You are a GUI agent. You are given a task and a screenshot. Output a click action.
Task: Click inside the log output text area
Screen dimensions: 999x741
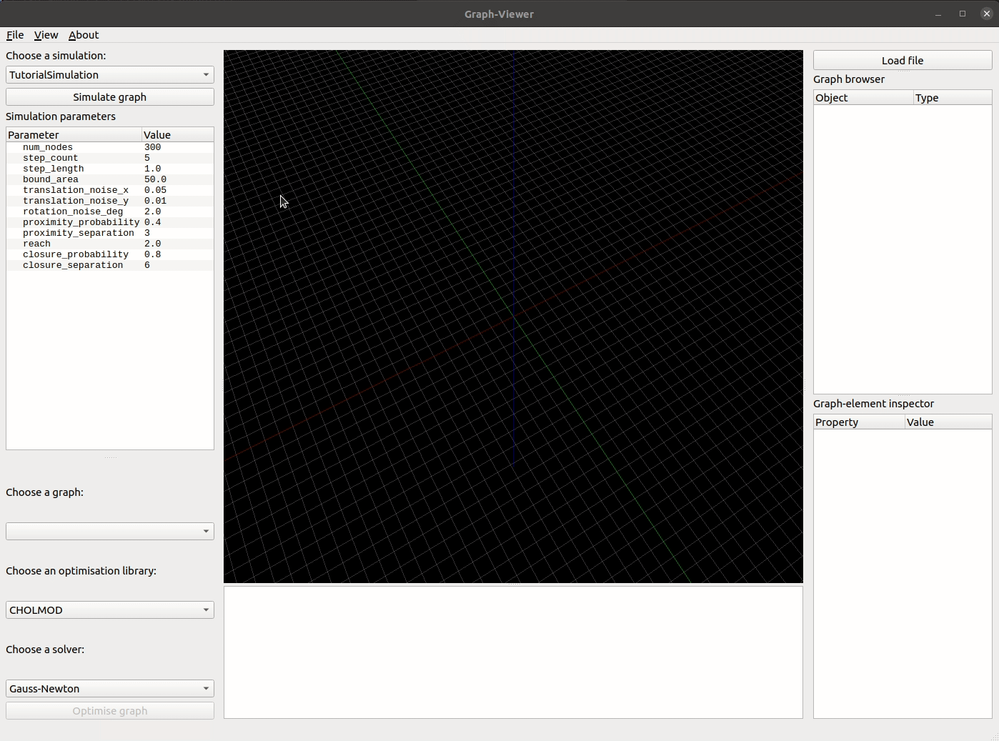pyautogui.click(x=513, y=652)
